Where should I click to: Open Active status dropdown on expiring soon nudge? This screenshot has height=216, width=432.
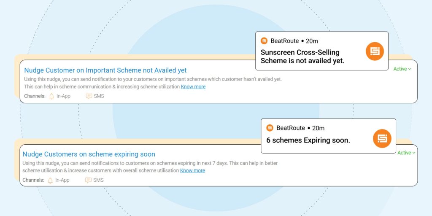[407, 153]
